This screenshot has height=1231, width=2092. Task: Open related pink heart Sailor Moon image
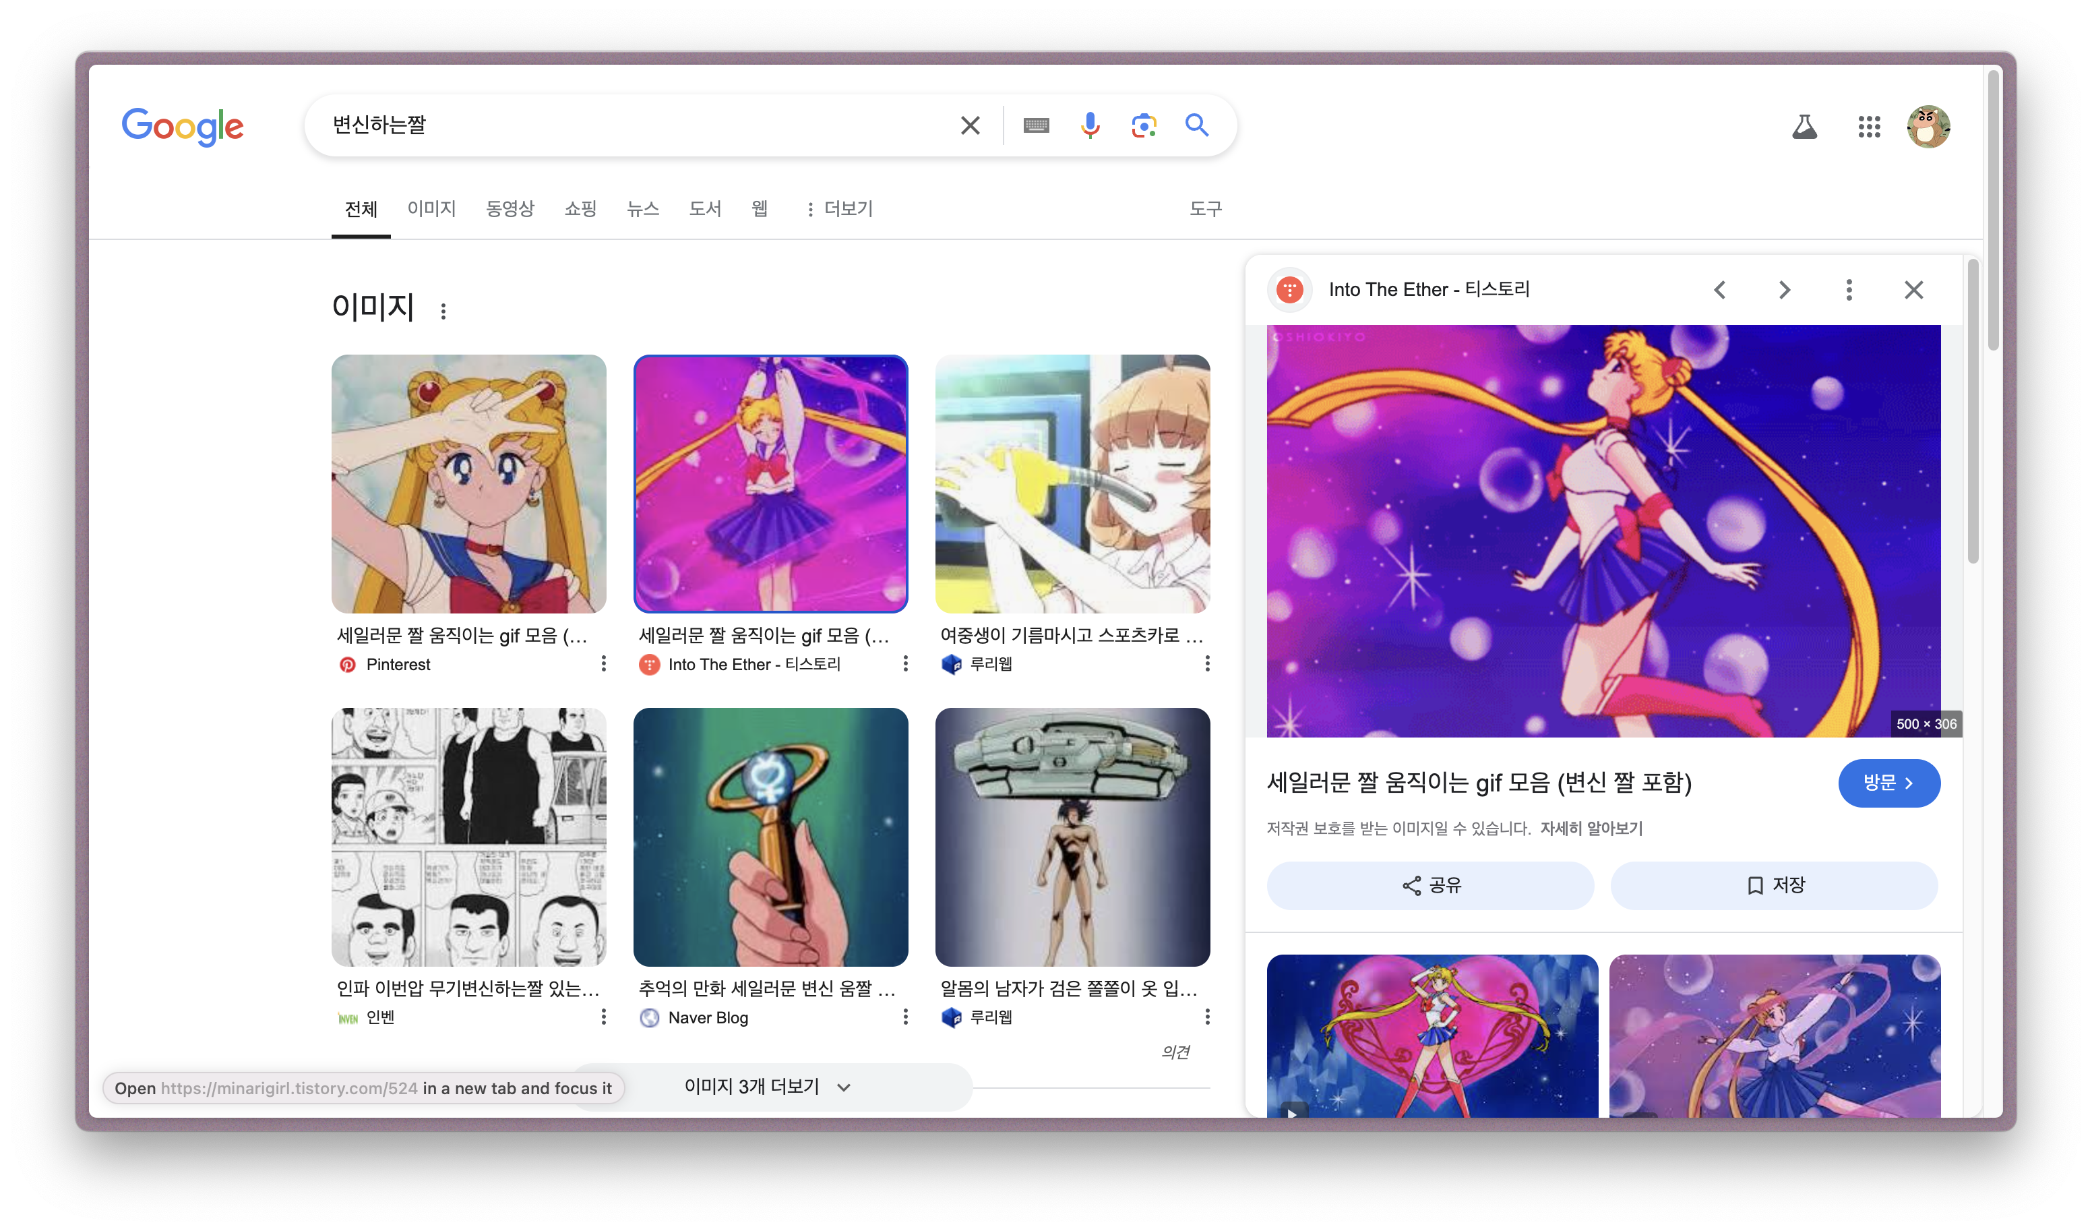click(1432, 1035)
